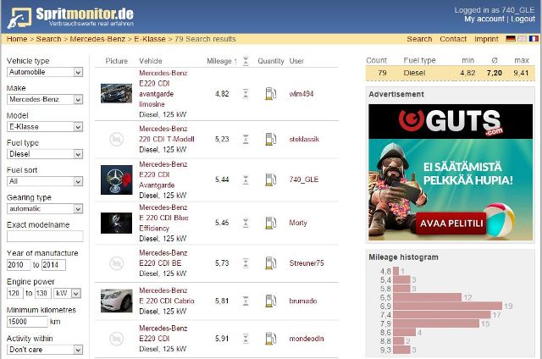The width and height of the screenshot is (542, 359).
Task: Click the Logout link
Action: tap(523, 19)
